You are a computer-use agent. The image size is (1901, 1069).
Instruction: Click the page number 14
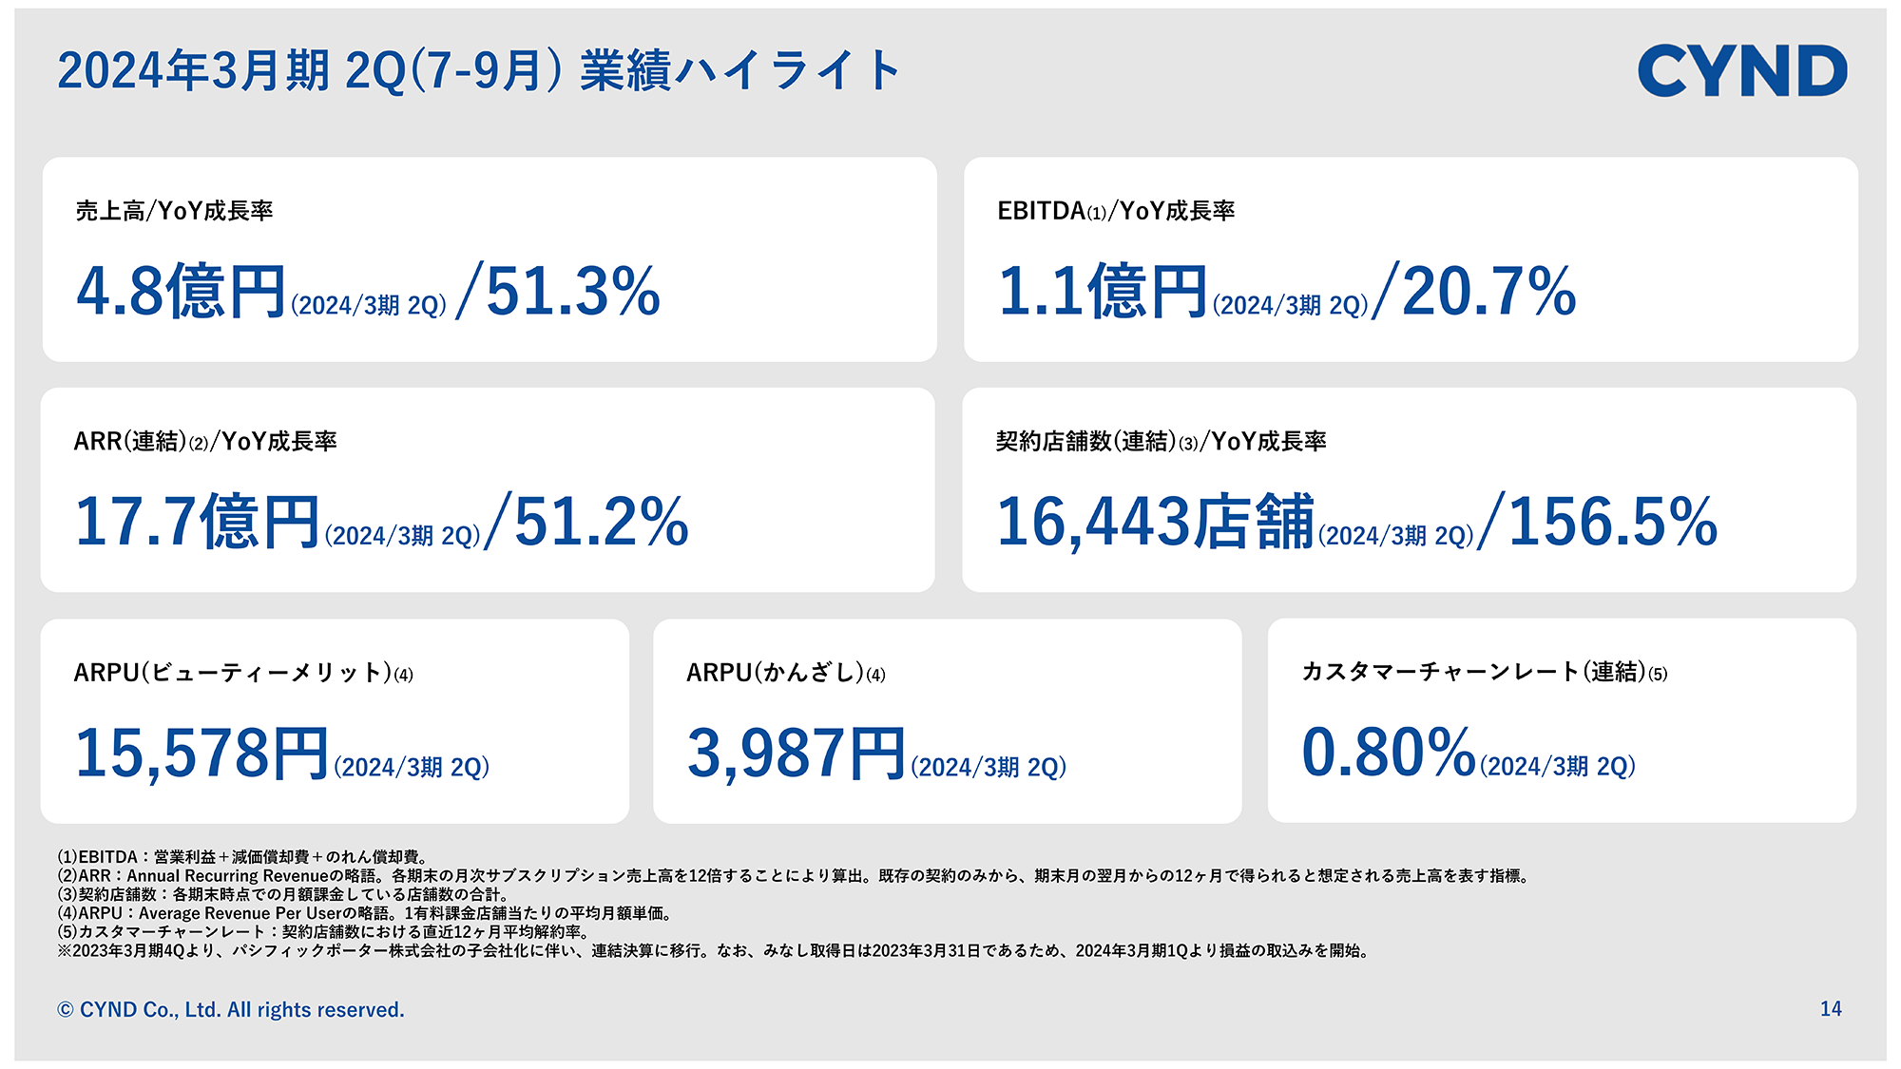[x=1831, y=1009]
